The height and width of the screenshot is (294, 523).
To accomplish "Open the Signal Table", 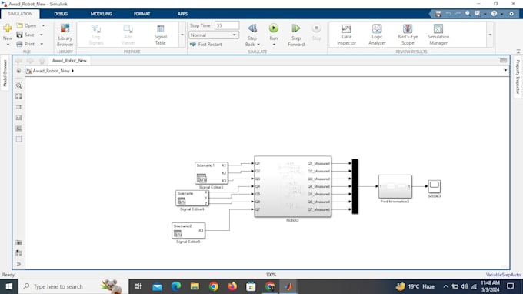I will 161,35.
